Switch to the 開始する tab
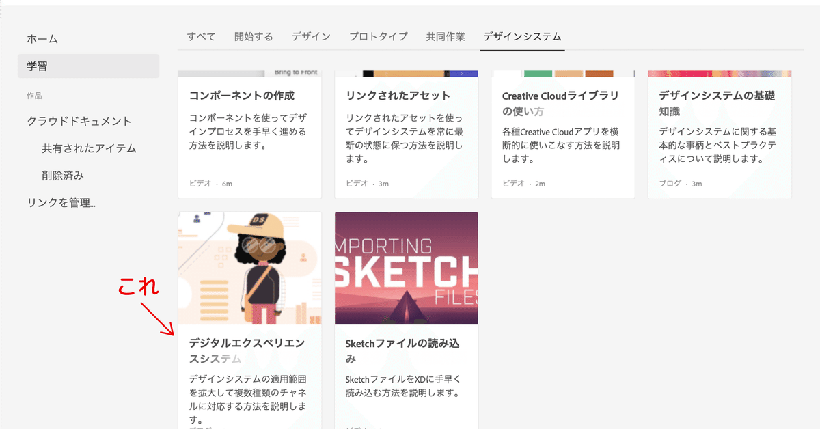This screenshot has height=429, width=820. pos(254,37)
